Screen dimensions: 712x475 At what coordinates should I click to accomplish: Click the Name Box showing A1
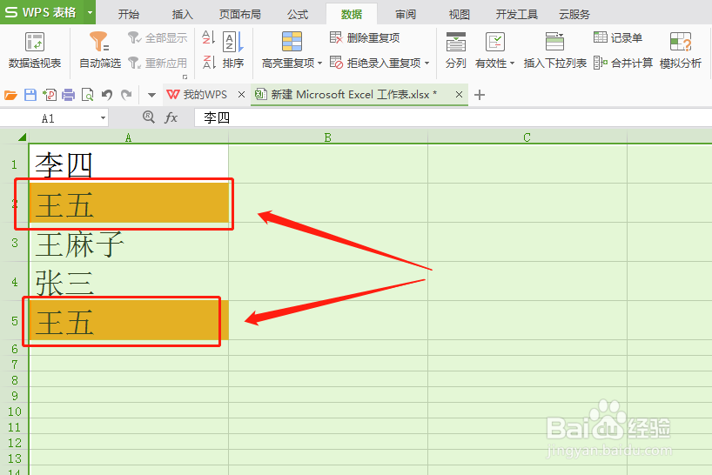coord(49,118)
